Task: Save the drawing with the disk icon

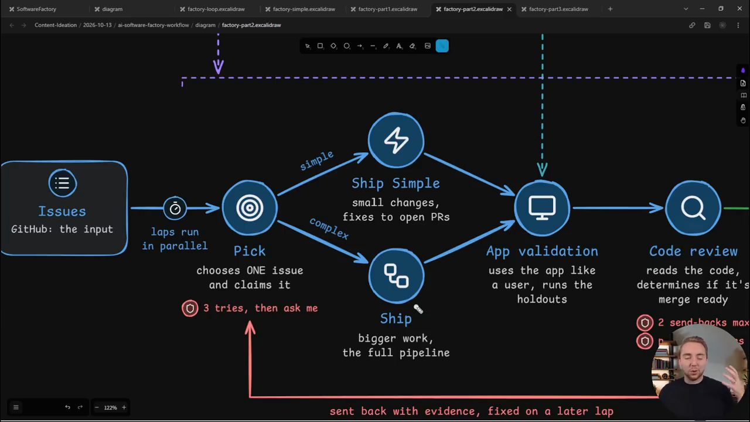Action: [707, 25]
